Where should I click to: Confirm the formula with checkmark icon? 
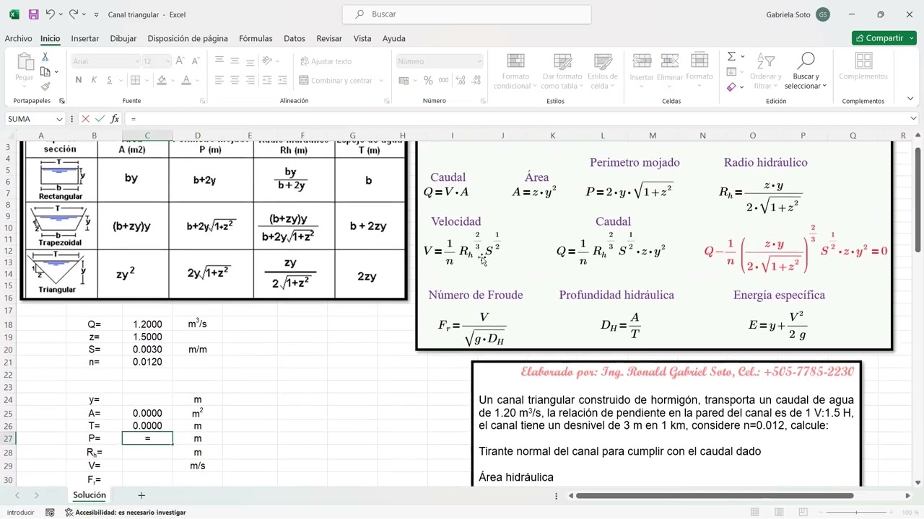100,119
